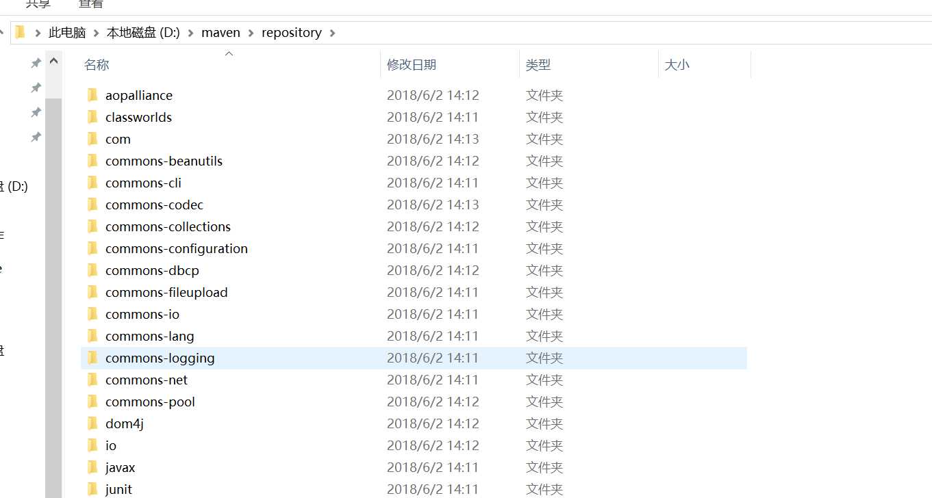Click the commons-pool folder icon

pyautogui.click(x=93, y=402)
